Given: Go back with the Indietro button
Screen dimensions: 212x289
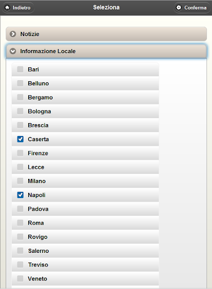Looking at the screenshot, I should coord(18,8).
